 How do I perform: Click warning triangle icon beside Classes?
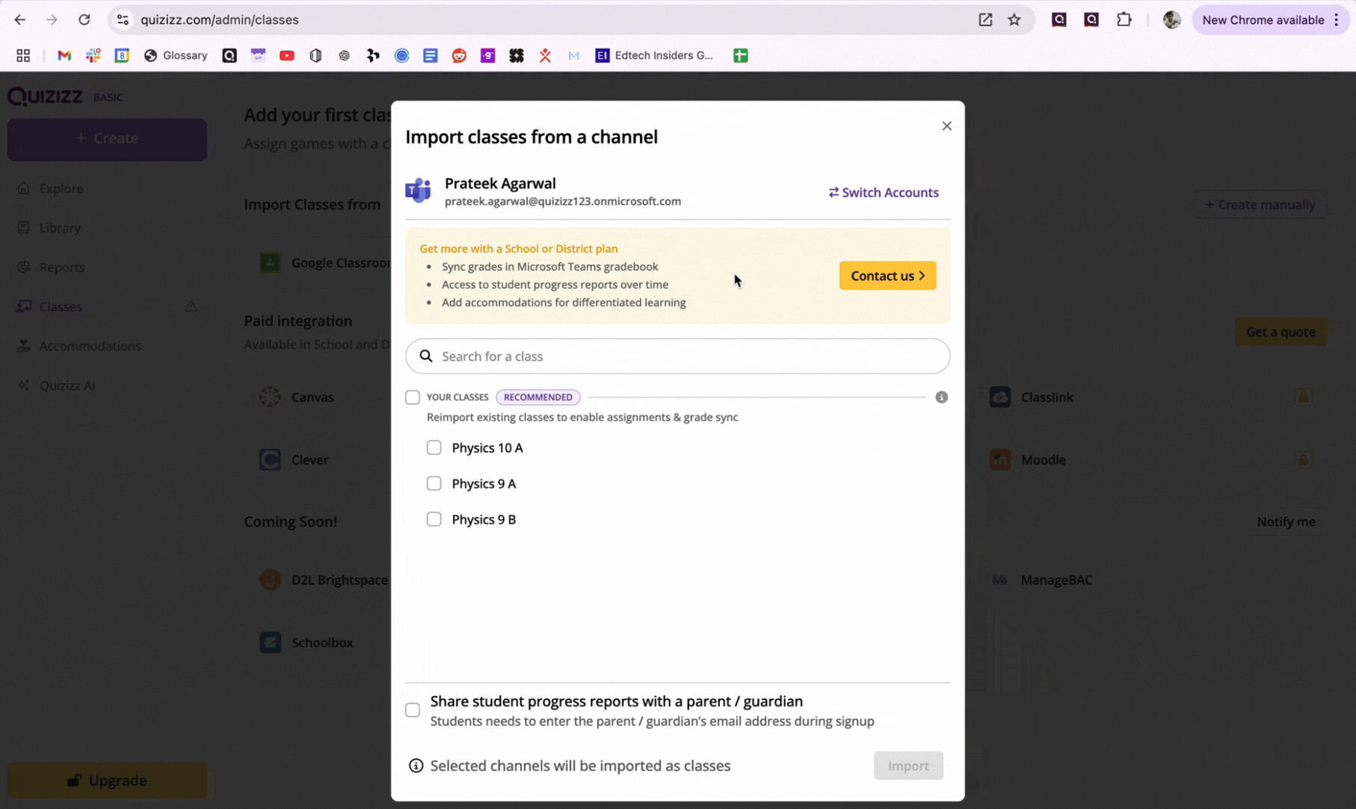point(191,306)
